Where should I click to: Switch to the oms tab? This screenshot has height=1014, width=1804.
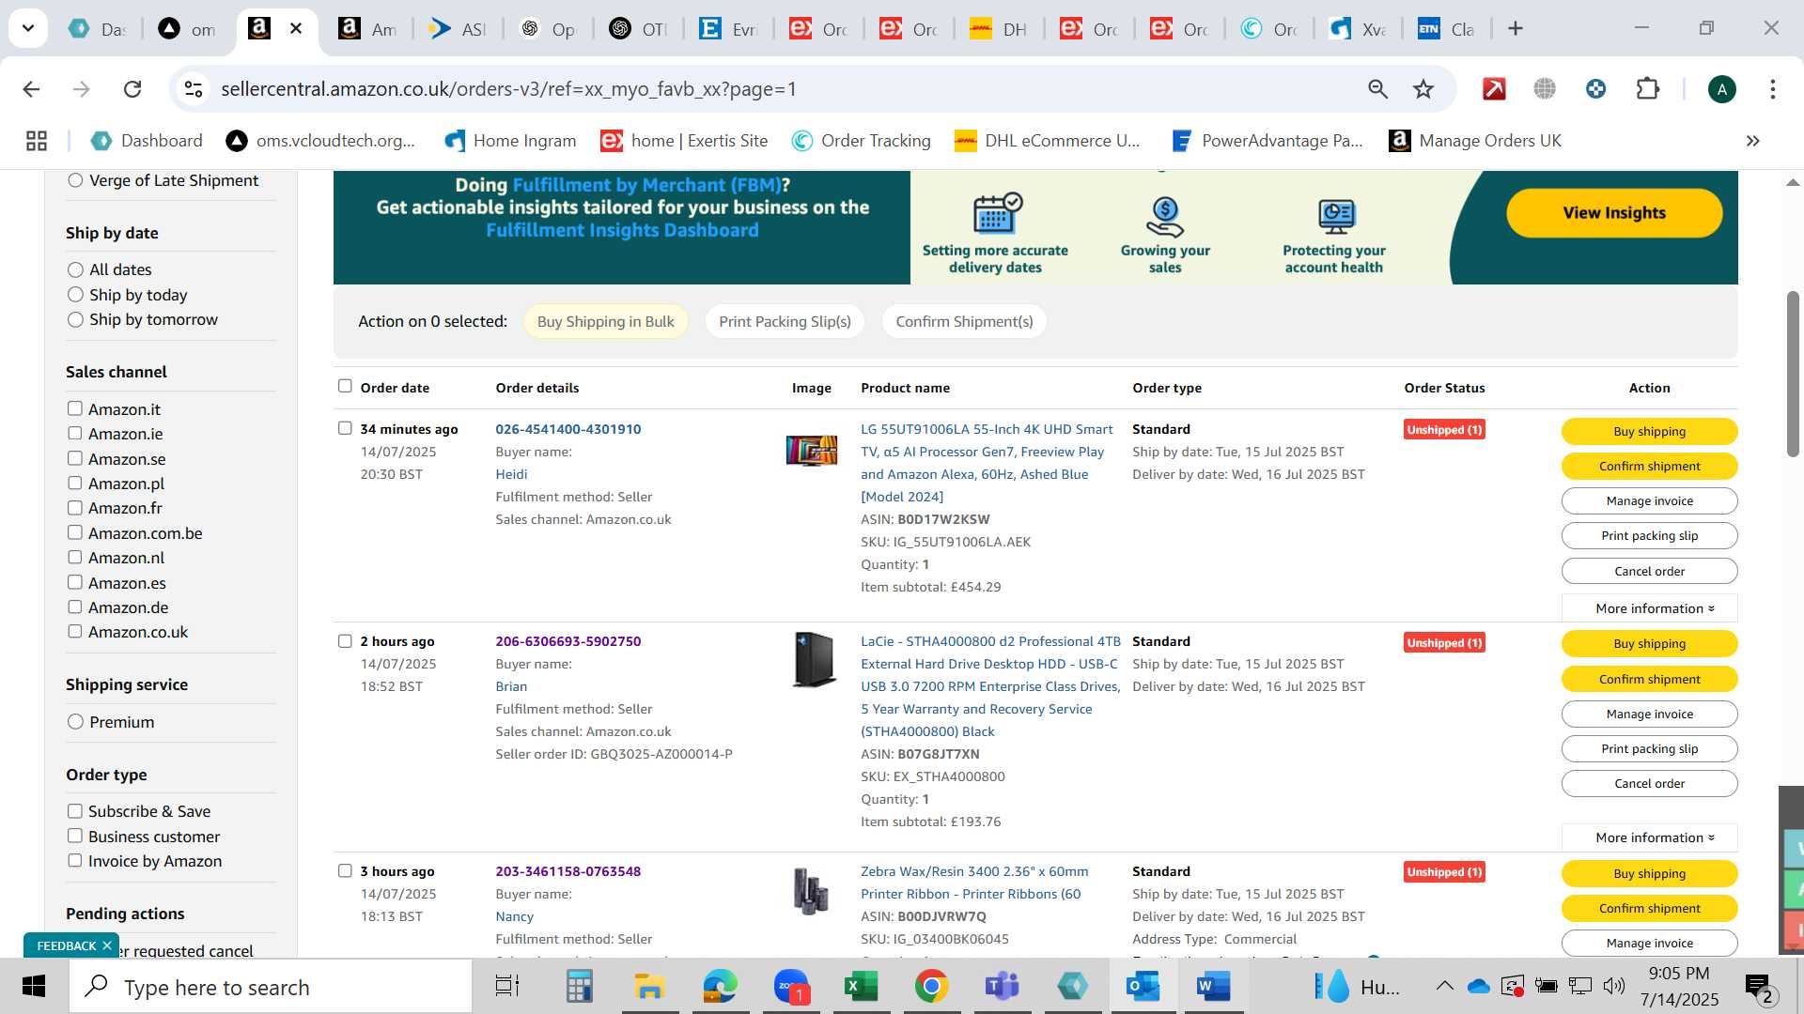pos(188,28)
